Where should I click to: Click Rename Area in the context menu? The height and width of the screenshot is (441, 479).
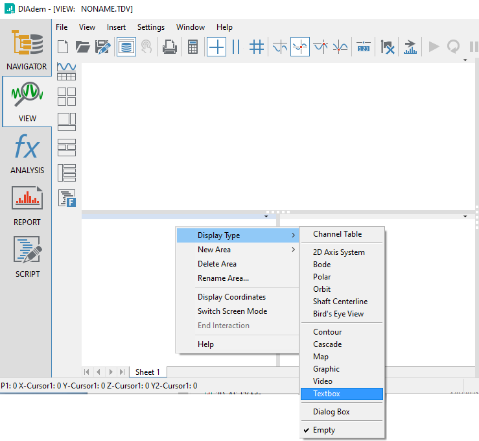click(223, 278)
